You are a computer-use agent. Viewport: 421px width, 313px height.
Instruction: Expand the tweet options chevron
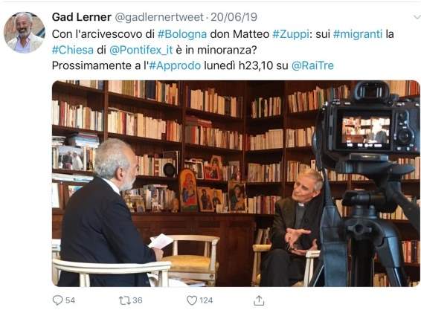pos(417,17)
